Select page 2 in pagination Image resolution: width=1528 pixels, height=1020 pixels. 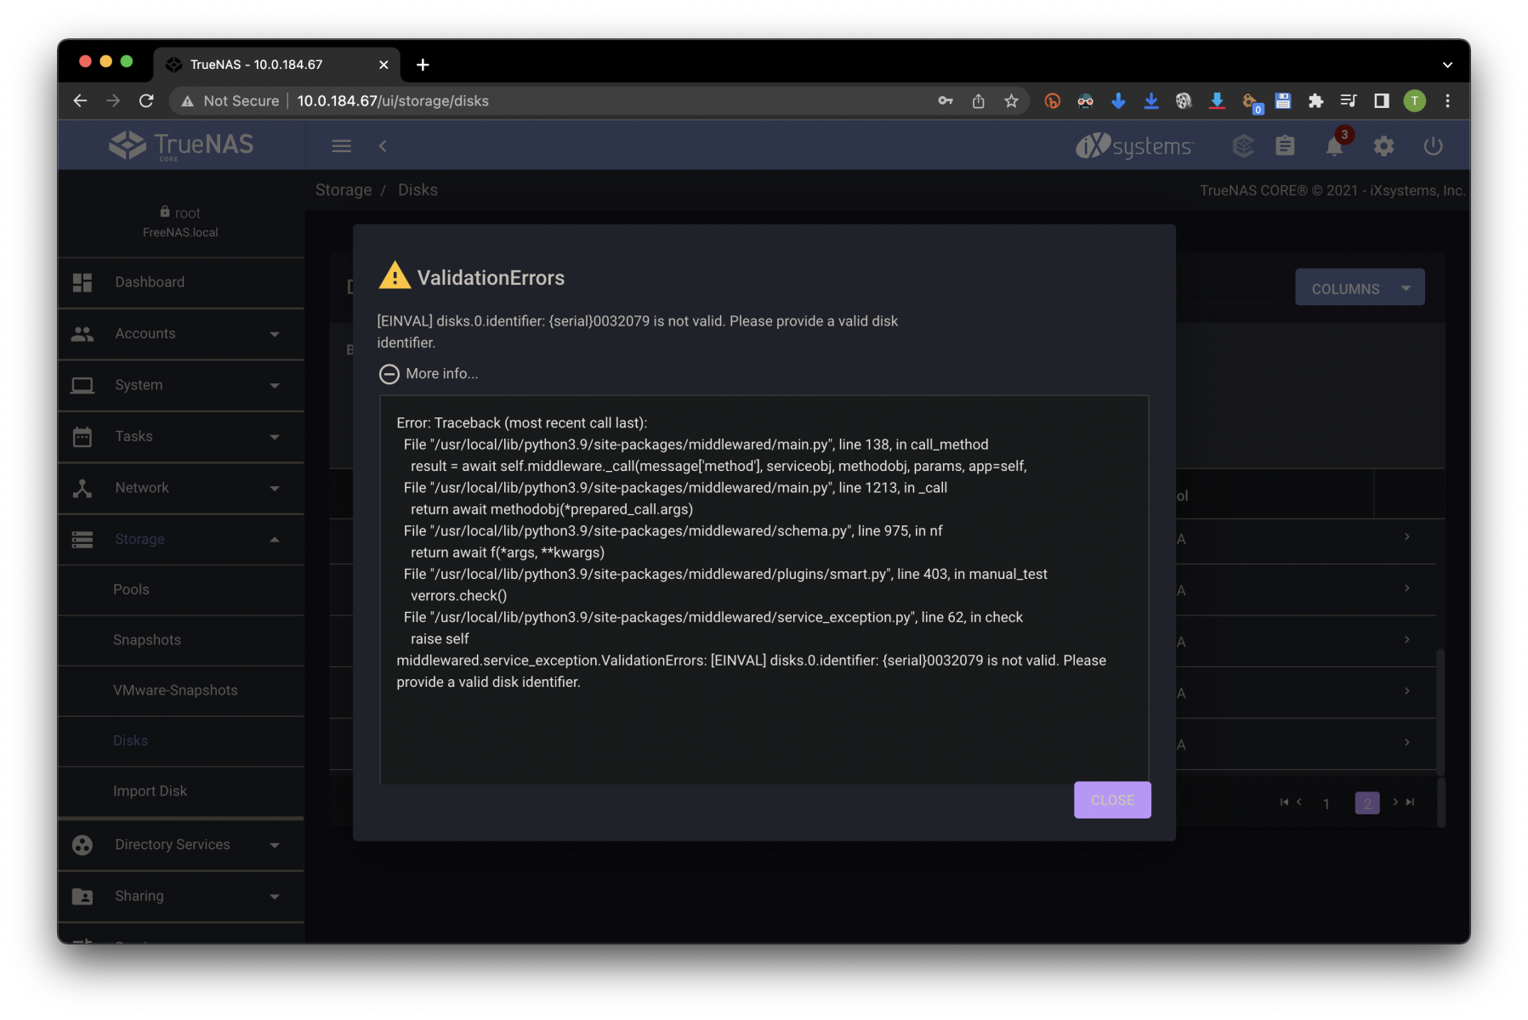point(1366,803)
